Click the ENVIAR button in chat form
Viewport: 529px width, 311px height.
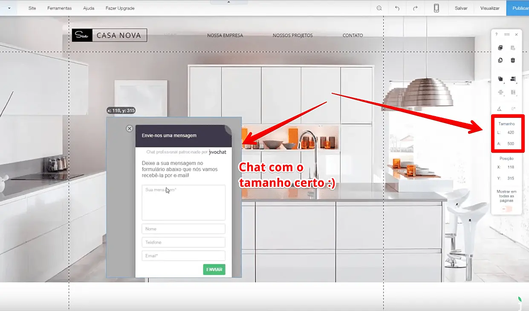pos(214,270)
